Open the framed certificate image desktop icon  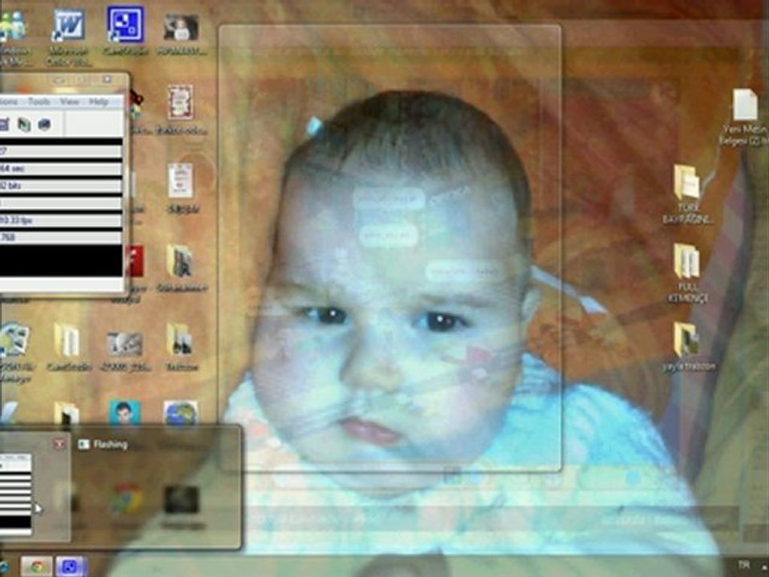click(180, 102)
